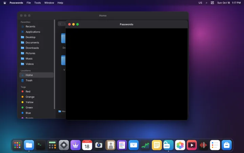The width and height of the screenshot is (244, 153).
Task: Open Music in Files sidebar
Action: pos(36,58)
